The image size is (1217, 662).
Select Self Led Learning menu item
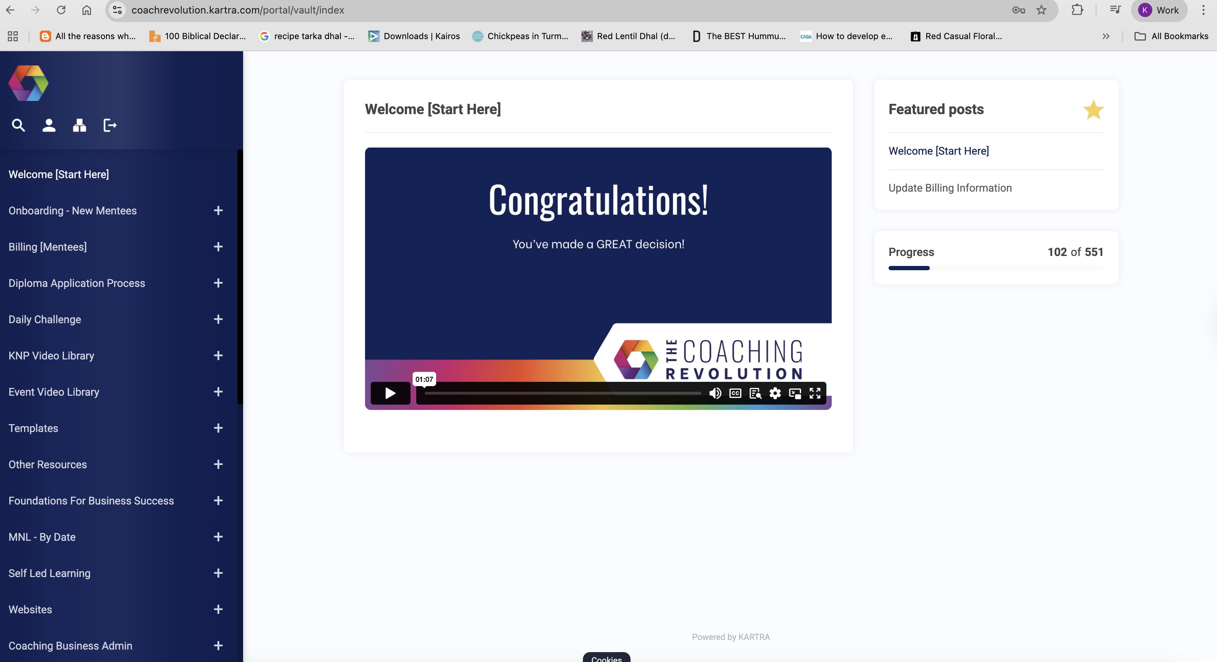tap(50, 573)
